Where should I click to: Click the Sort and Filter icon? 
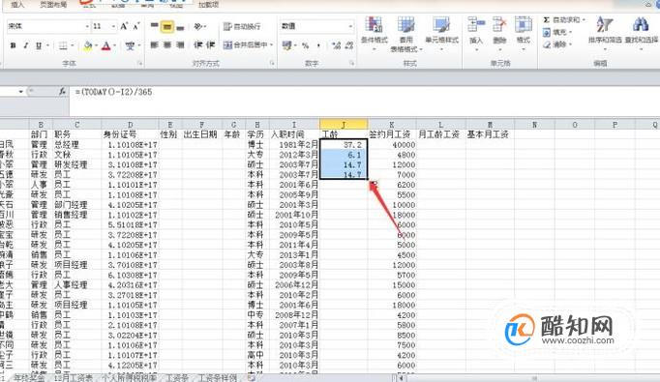605,25
